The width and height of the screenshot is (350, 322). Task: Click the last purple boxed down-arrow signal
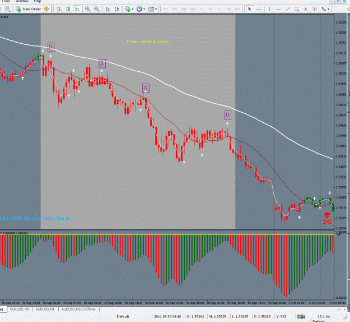[x=227, y=115]
